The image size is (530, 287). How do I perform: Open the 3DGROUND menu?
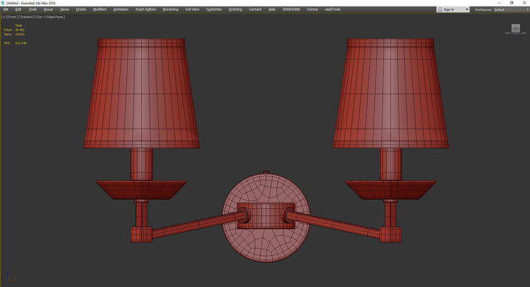291,10
